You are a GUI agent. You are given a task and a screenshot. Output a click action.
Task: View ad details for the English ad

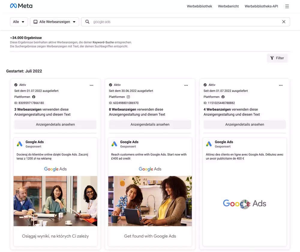[150, 124]
